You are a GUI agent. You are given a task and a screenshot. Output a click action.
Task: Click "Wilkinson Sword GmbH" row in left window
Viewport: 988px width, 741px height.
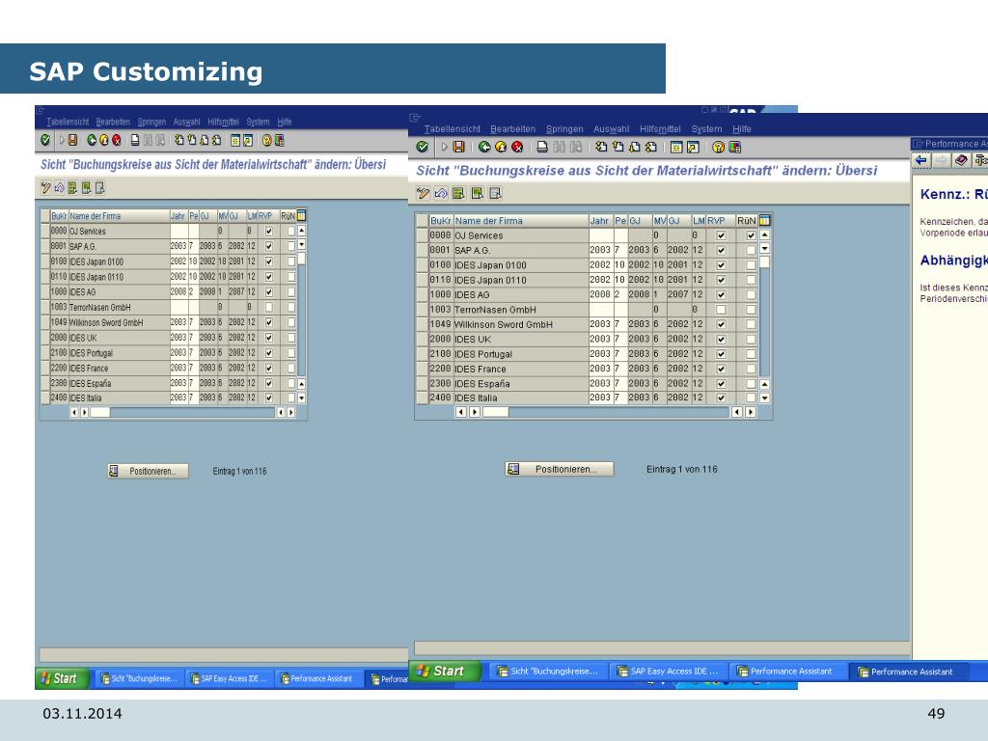coord(172,322)
